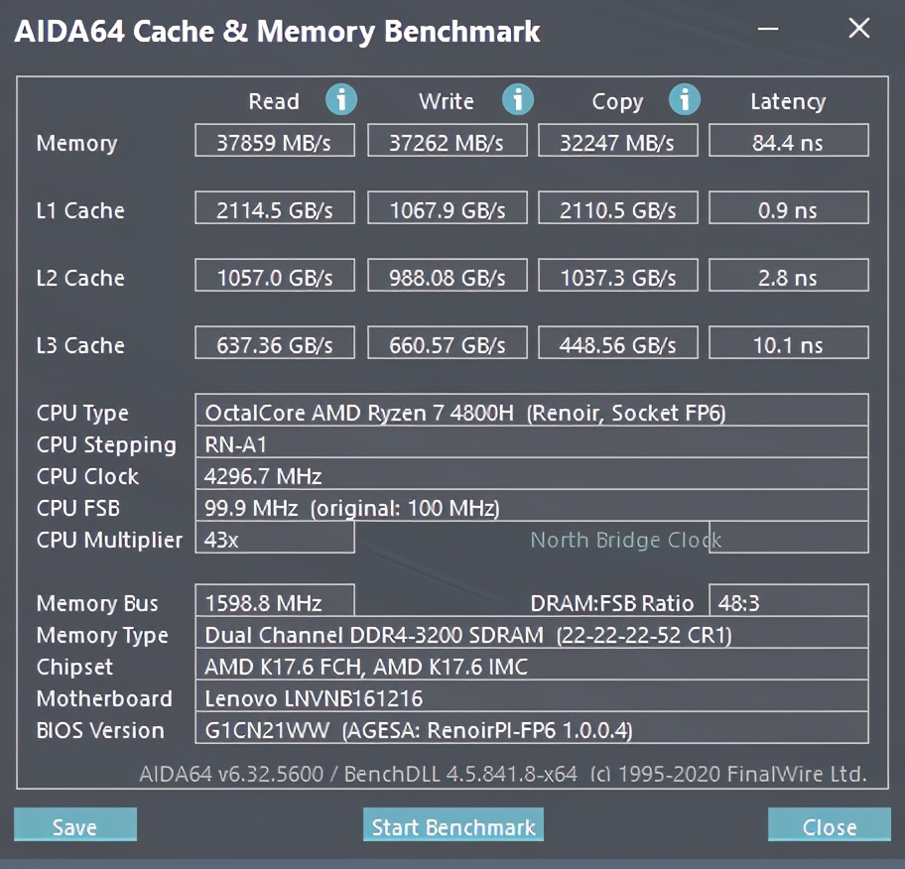The width and height of the screenshot is (905, 869).
Task: Click the L3 Cache Copy value
Action: [616, 344]
